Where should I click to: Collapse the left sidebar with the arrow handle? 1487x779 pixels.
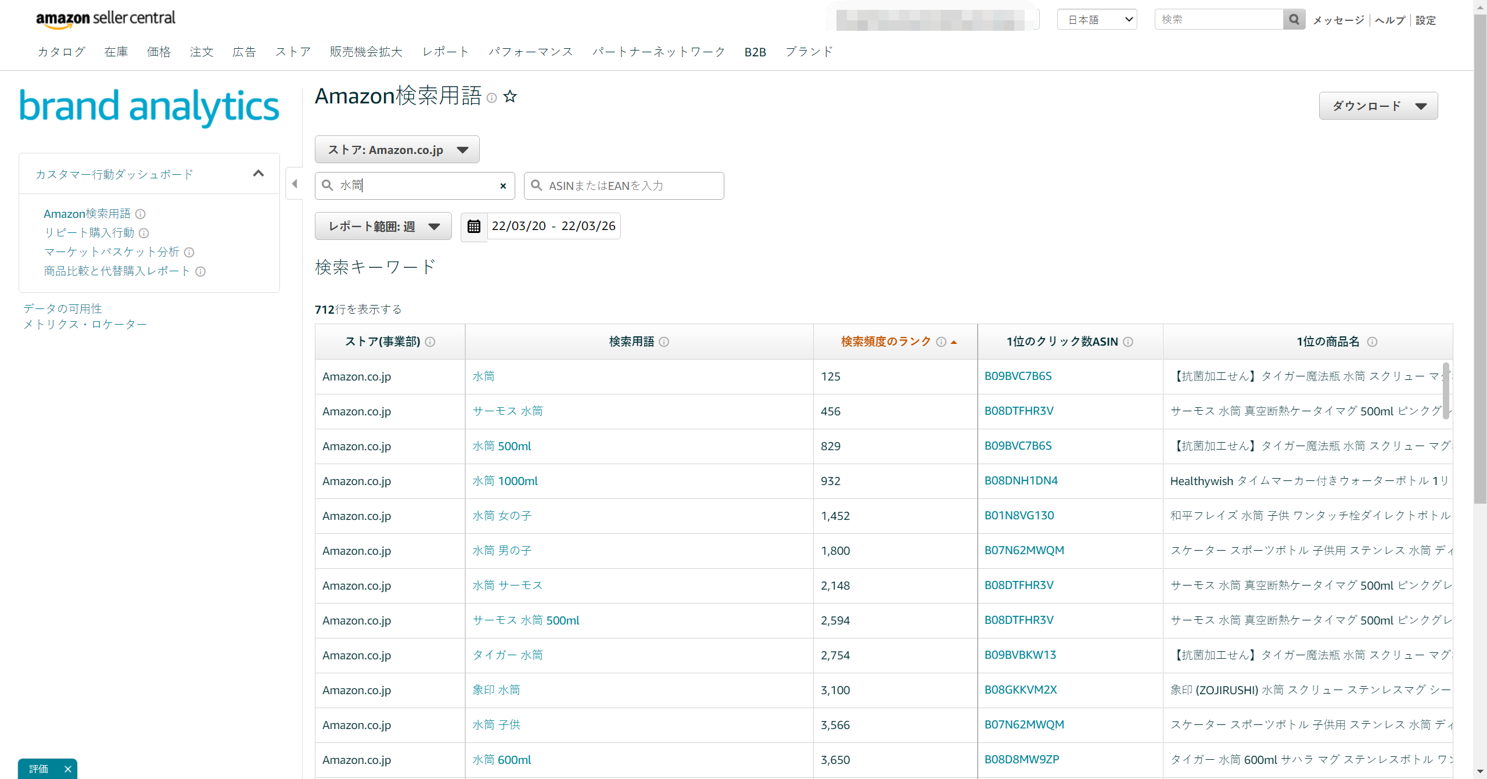click(294, 184)
